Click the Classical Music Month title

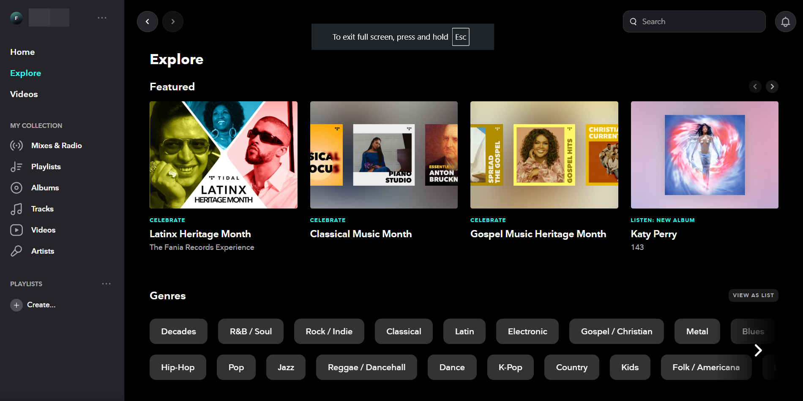[361, 234]
